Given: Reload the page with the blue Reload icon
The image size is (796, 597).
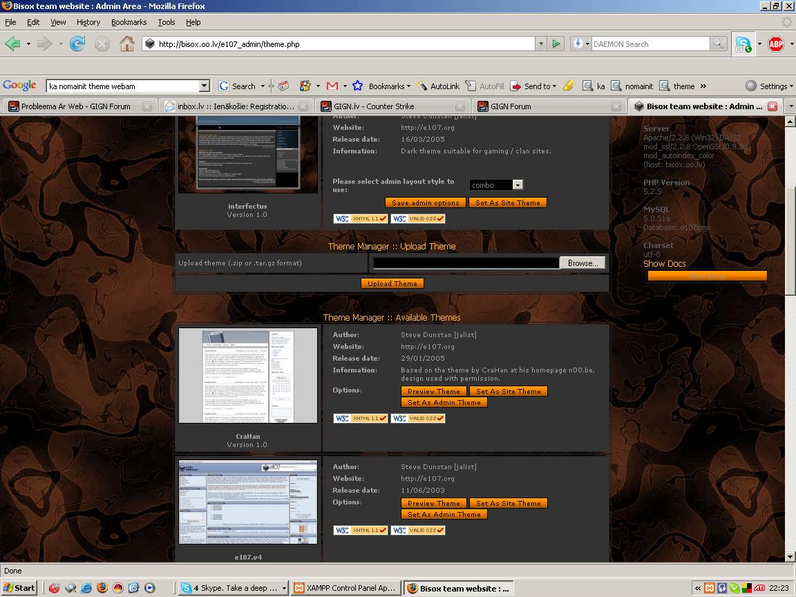Looking at the screenshot, I should click(77, 44).
